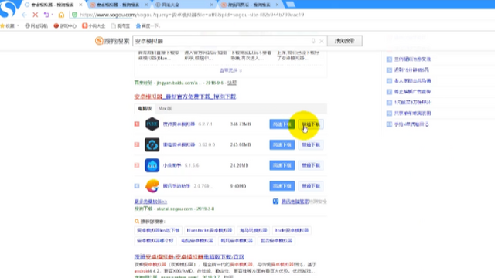Click the Sogou search button
This screenshot has height=278, width=495.
coord(345,41)
